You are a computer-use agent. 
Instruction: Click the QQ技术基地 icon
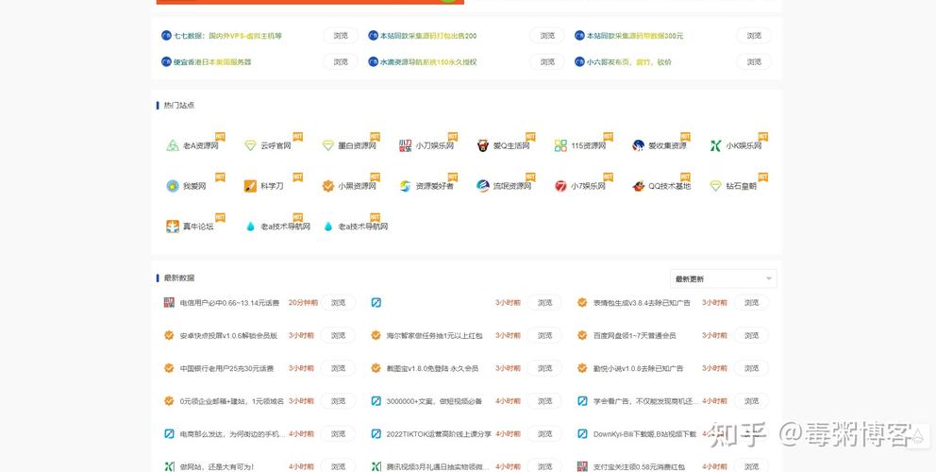click(x=638, y=186)
